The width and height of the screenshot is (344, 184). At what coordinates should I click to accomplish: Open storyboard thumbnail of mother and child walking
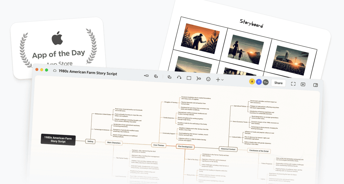245,50
